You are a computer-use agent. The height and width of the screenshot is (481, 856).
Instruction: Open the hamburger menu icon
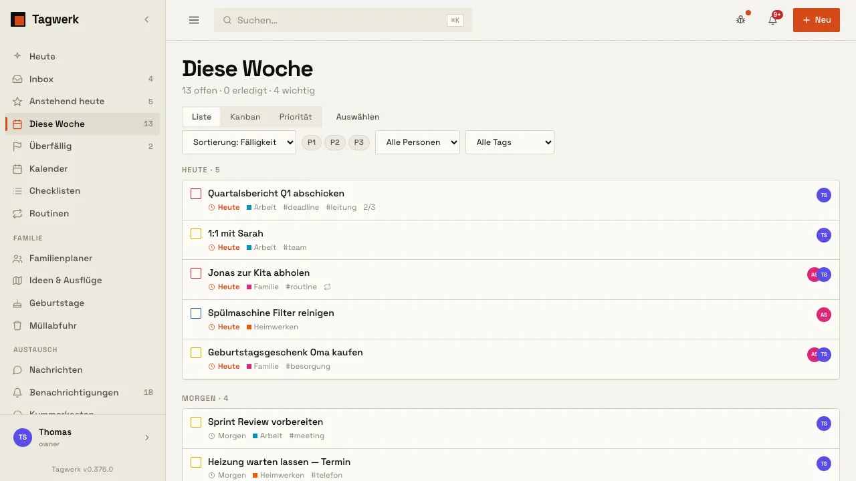pyautogui.click(x=194, y=20)
